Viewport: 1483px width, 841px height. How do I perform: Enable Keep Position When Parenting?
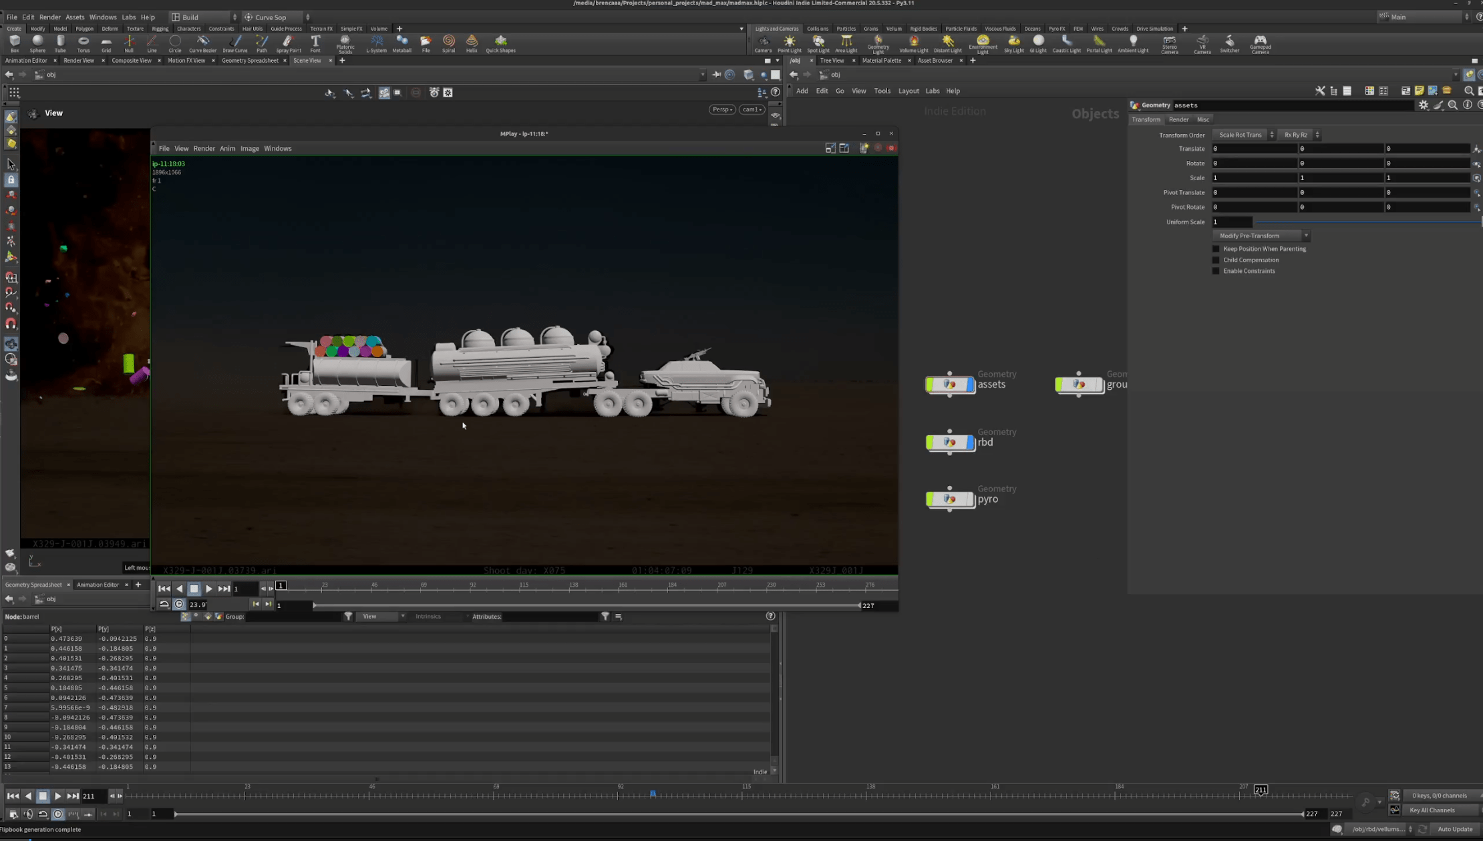coord(1216,249)
